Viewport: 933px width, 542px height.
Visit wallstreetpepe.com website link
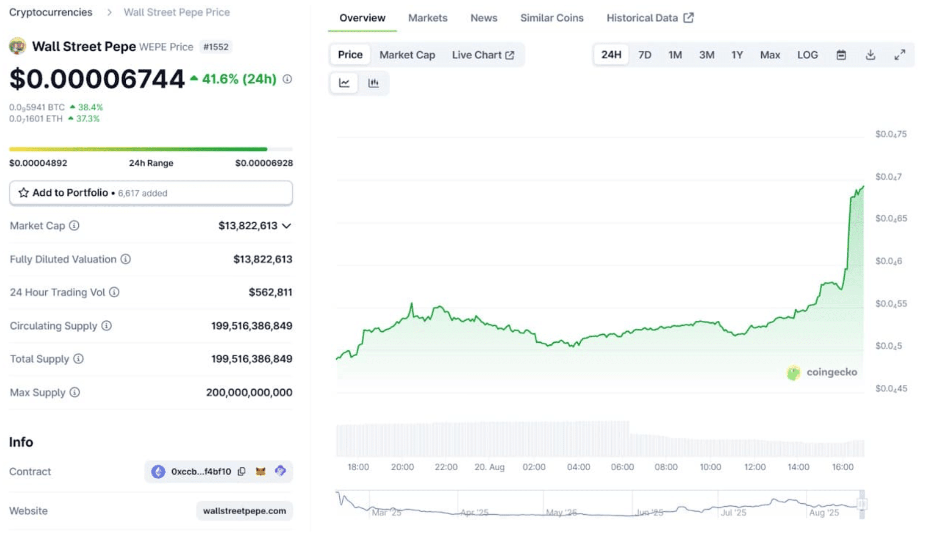pos(244,511)
